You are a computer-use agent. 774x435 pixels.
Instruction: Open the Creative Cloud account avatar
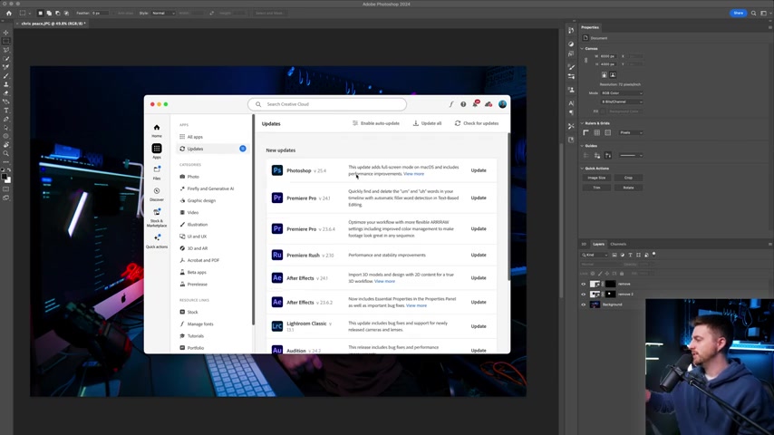[x=502, y=104]
